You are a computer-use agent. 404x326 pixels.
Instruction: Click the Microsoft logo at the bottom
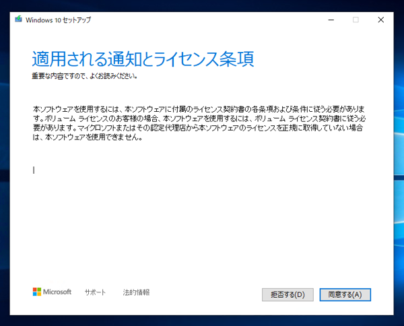(x=52, y=292)
